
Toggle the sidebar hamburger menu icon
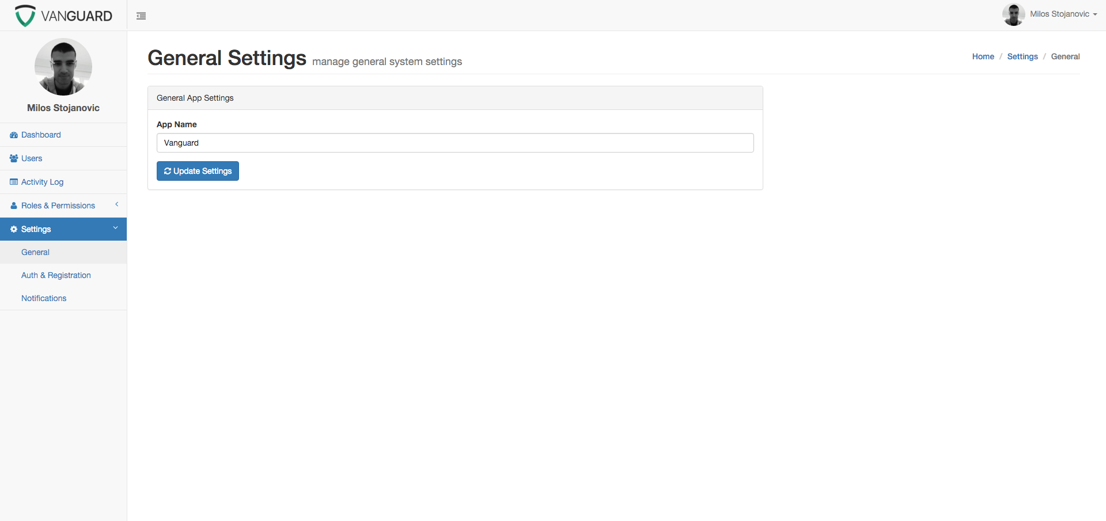pyautogui.click(x=141, y=16)
